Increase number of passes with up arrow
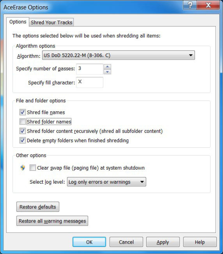The image size is (223, 254). 107,67
